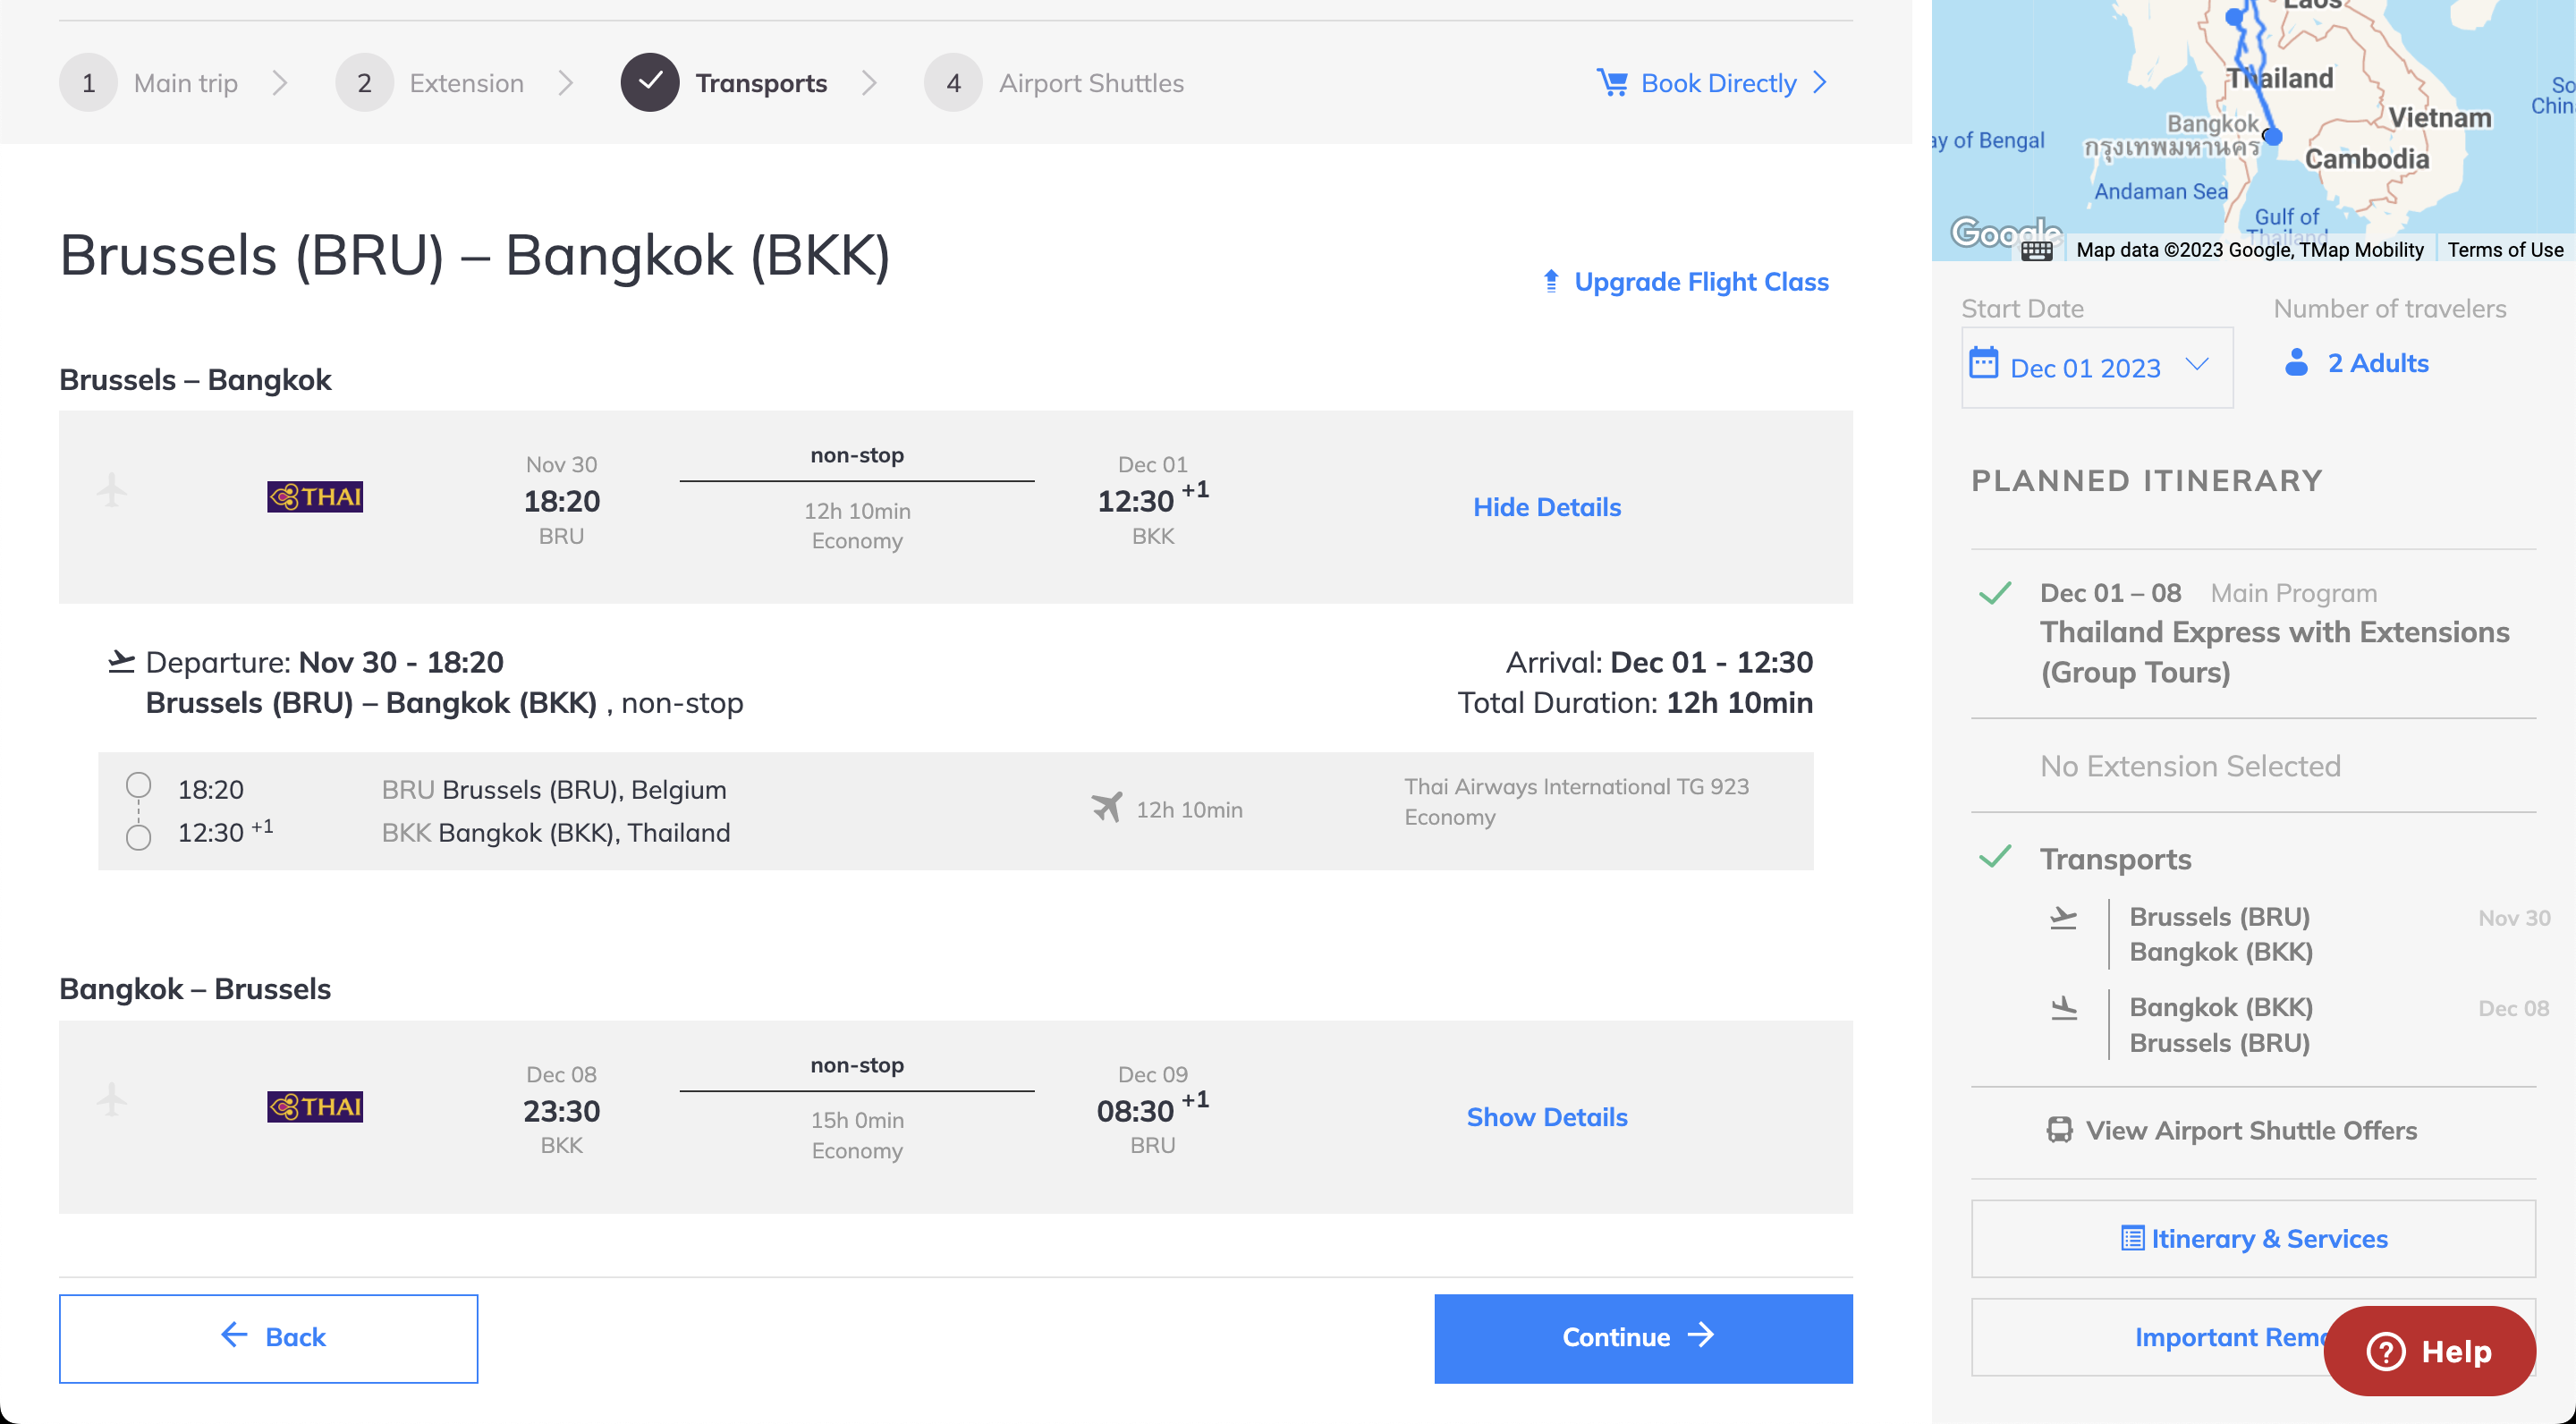This screenshot has width=2576, height=1424.
Task: Collapse flight with Hide Details
Action: 1546,507
